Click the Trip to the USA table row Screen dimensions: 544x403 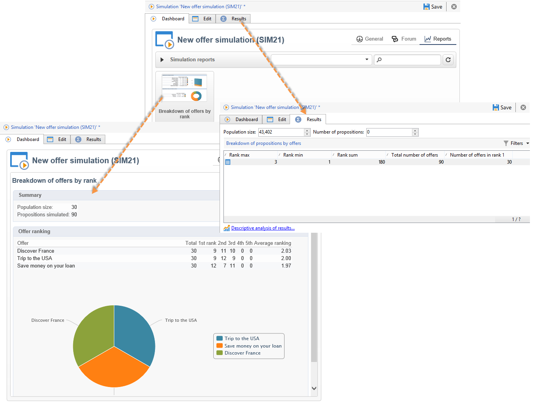click(154, 259)
